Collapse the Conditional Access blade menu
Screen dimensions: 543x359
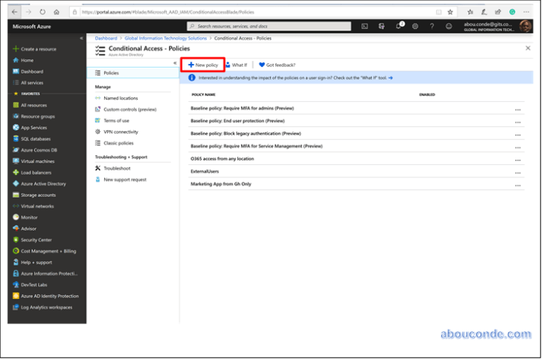pos(175,62)
